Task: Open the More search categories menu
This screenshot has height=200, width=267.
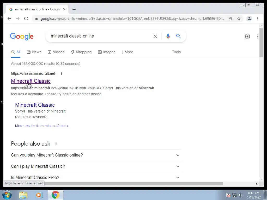Action: 127,52
